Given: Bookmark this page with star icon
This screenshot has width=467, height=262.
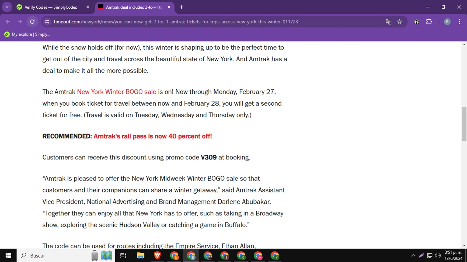Looking at the screenshot, I should click(399, 22).
